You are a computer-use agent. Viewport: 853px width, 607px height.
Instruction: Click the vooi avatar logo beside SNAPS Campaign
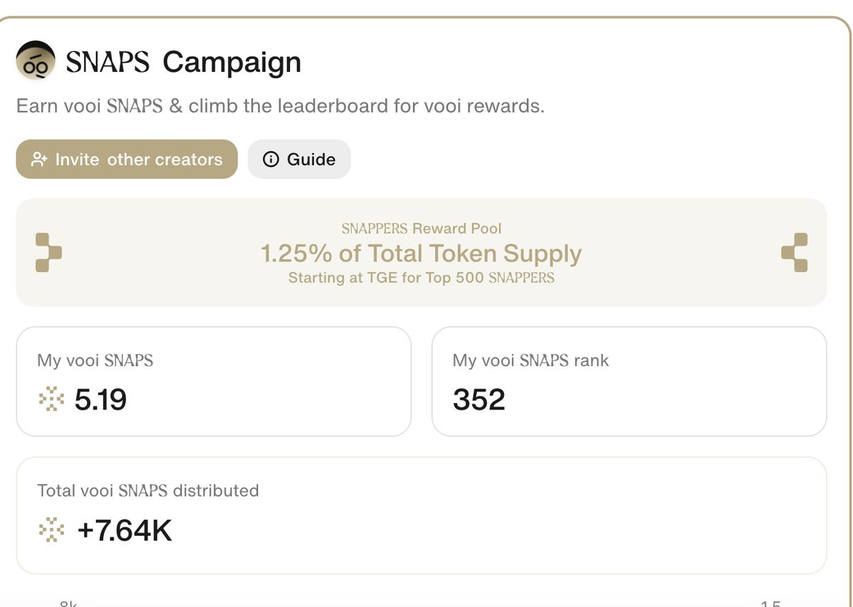click(x=36, y=61)
